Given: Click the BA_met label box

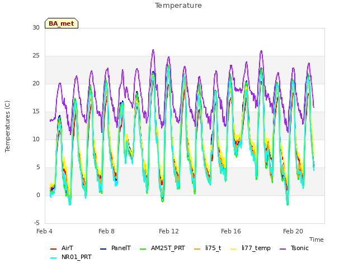Looking at the screenshot, I should coord(62,23).
